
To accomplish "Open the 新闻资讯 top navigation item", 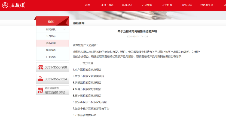I will (x=127, y=5).
